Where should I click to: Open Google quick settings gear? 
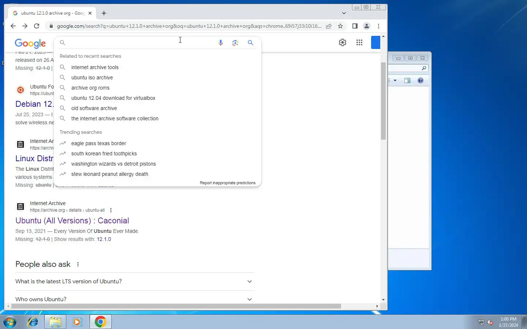pos(343,42)
